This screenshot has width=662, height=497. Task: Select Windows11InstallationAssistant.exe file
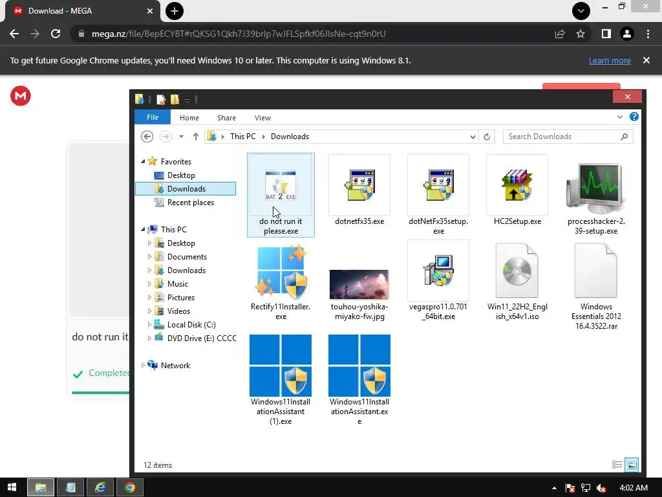click(359, 379)
